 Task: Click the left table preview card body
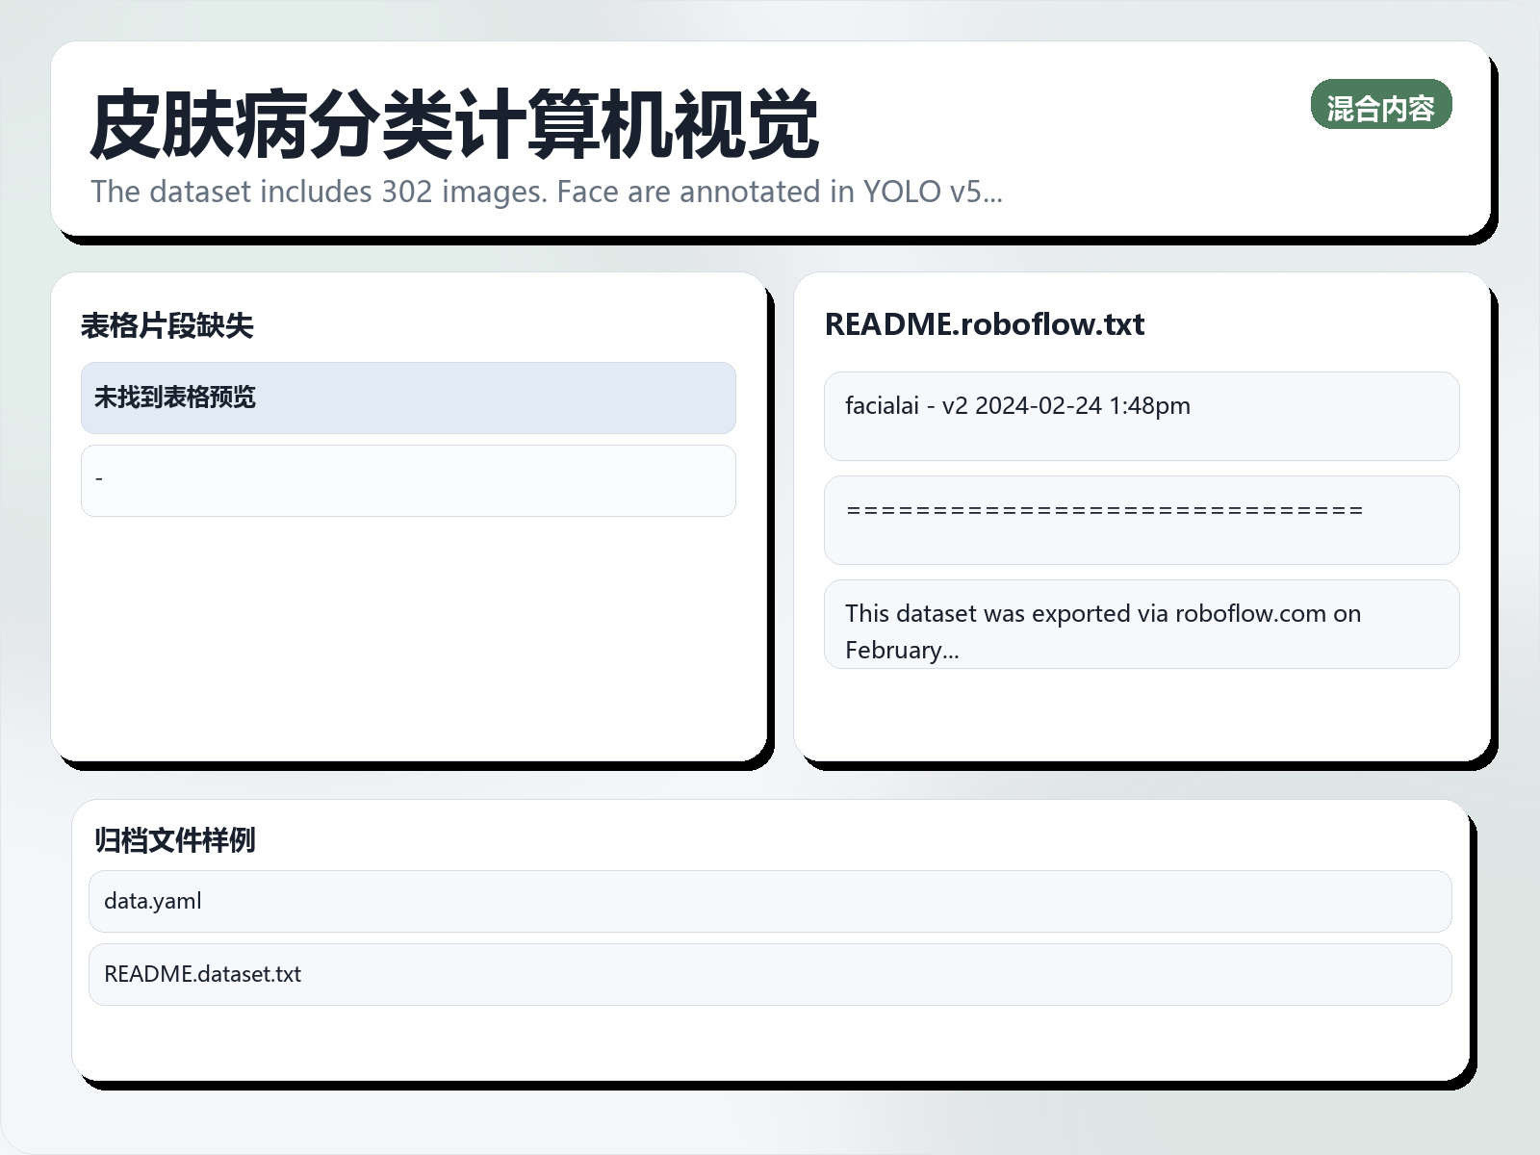(x=408, y=626)
